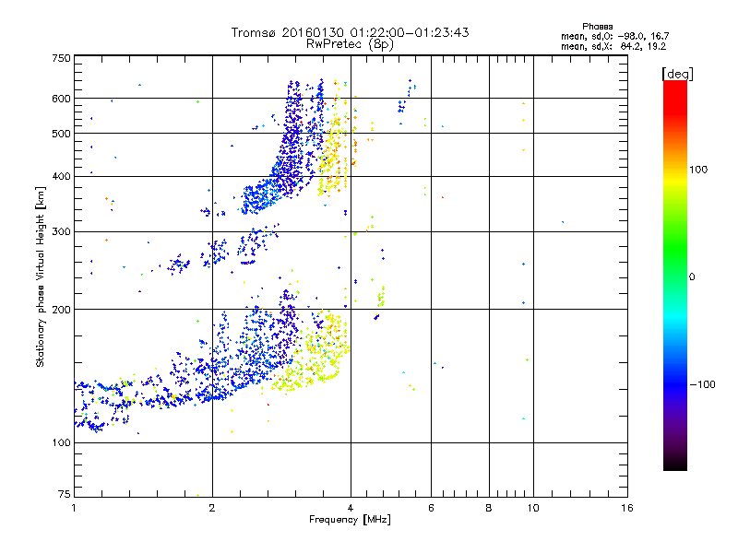Screen dimensions: 738x553
Task: Click the x-axis tick label '2'
Action: pyautogui.click(x=212, y=508)
